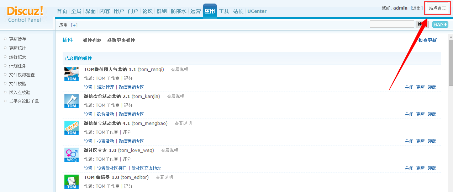
Task: Switch to 获取更多插件 tab
Action: click(121, 40)
